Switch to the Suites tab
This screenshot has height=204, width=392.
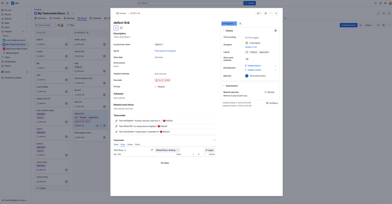pyautogui.click(x=130, y=144)
